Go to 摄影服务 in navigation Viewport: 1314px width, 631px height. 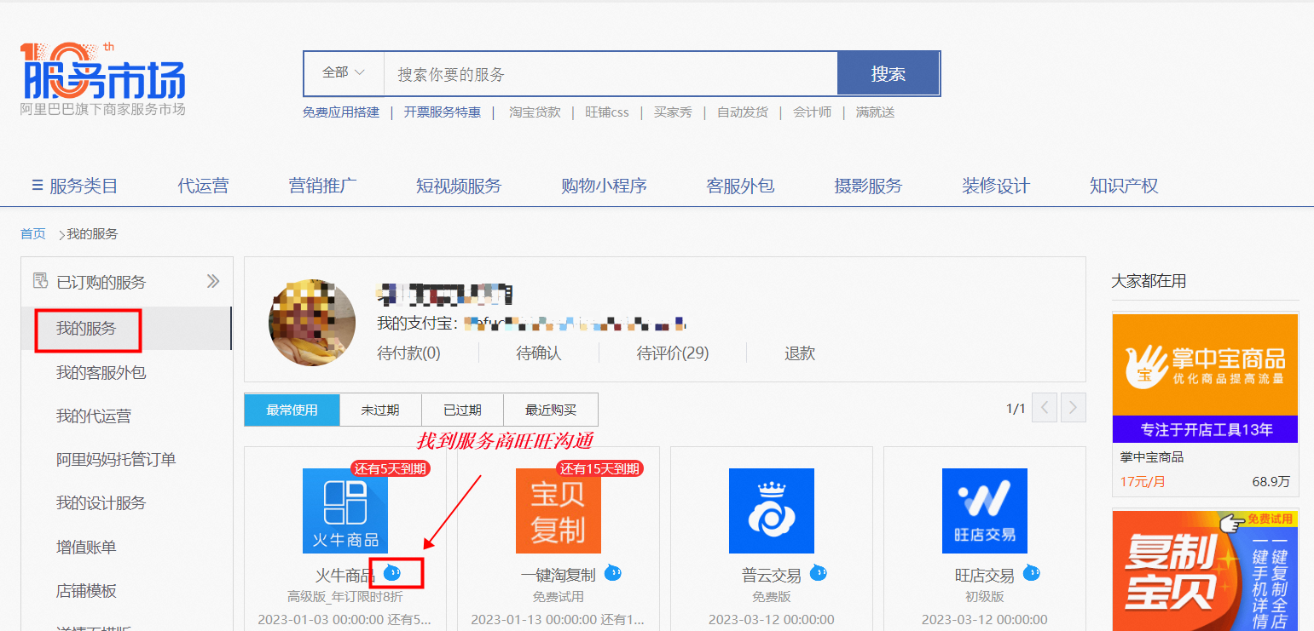[x=868, y=186]
